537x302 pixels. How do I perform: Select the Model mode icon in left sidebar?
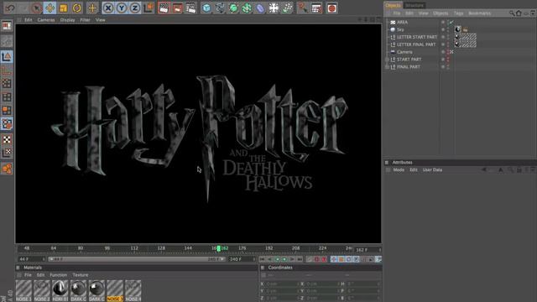(7, 56)
